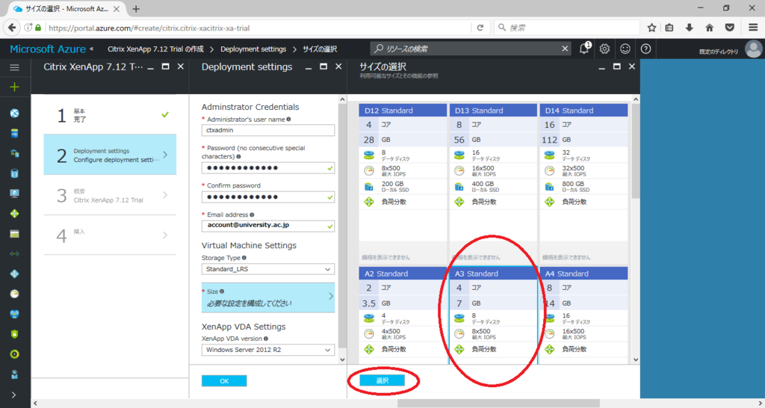Image resolution: width=765 pixels, height=408 pixels.
Task: Select the D14 Standard size card
Action: click(583, 184)
